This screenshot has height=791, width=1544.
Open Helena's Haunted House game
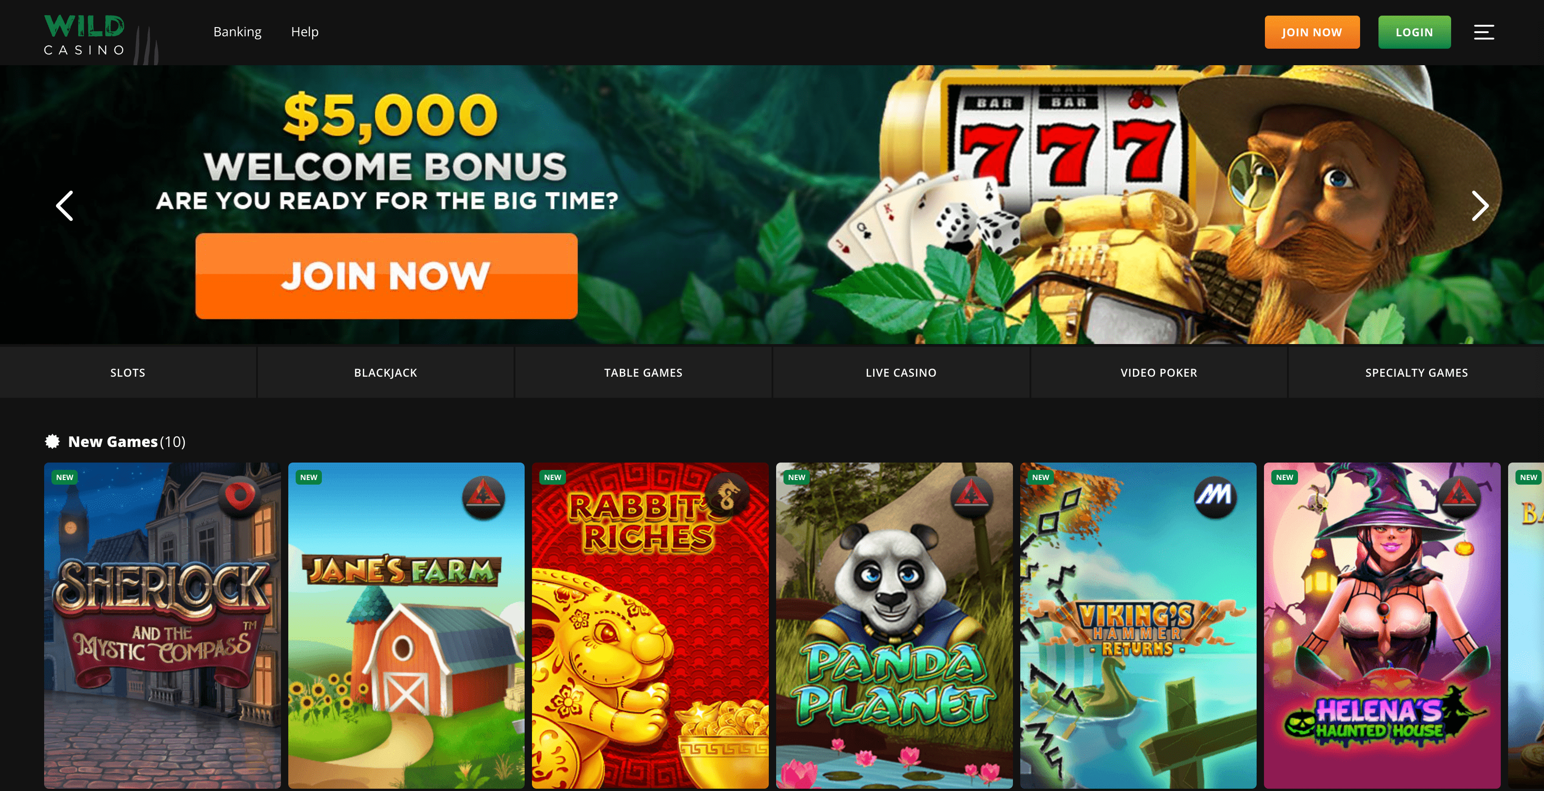tap(1382, 625)
